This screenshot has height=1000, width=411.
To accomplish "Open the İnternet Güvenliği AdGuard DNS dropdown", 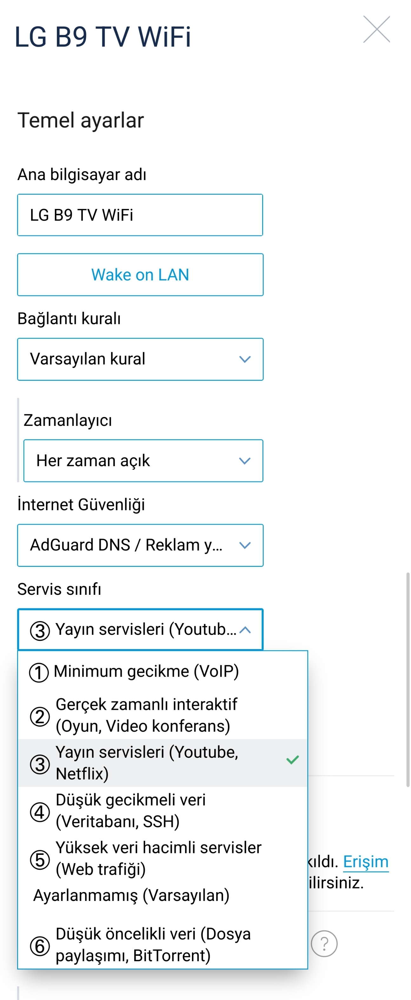I will coord(140,545).
